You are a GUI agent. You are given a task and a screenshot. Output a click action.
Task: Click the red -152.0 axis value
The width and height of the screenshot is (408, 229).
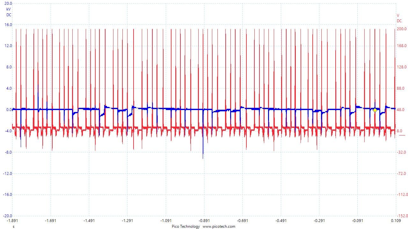[x=402, y=216]
